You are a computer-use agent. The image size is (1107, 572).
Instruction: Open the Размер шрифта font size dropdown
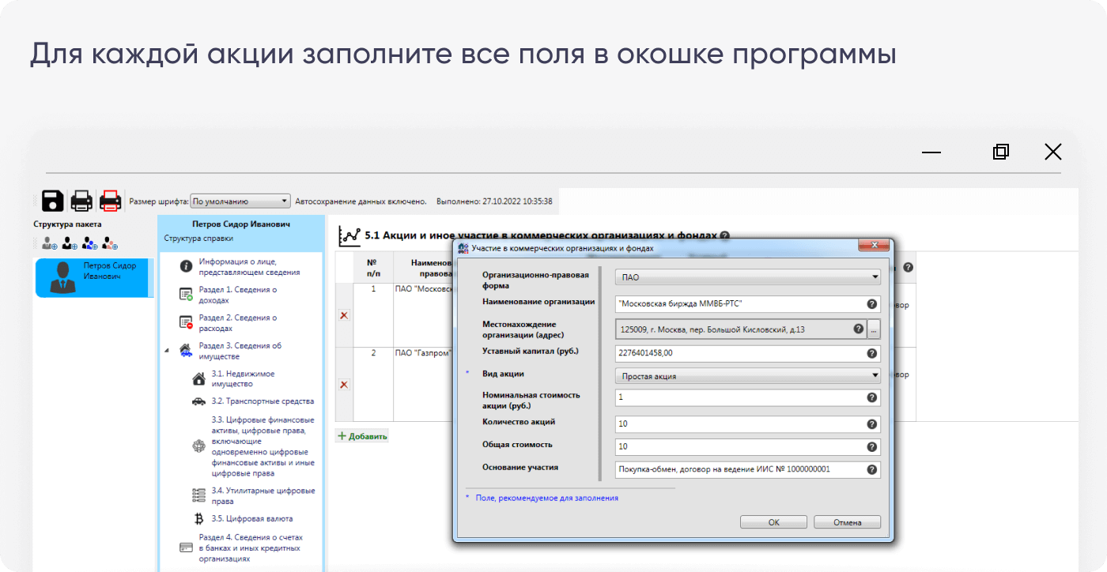coord(240,201)
